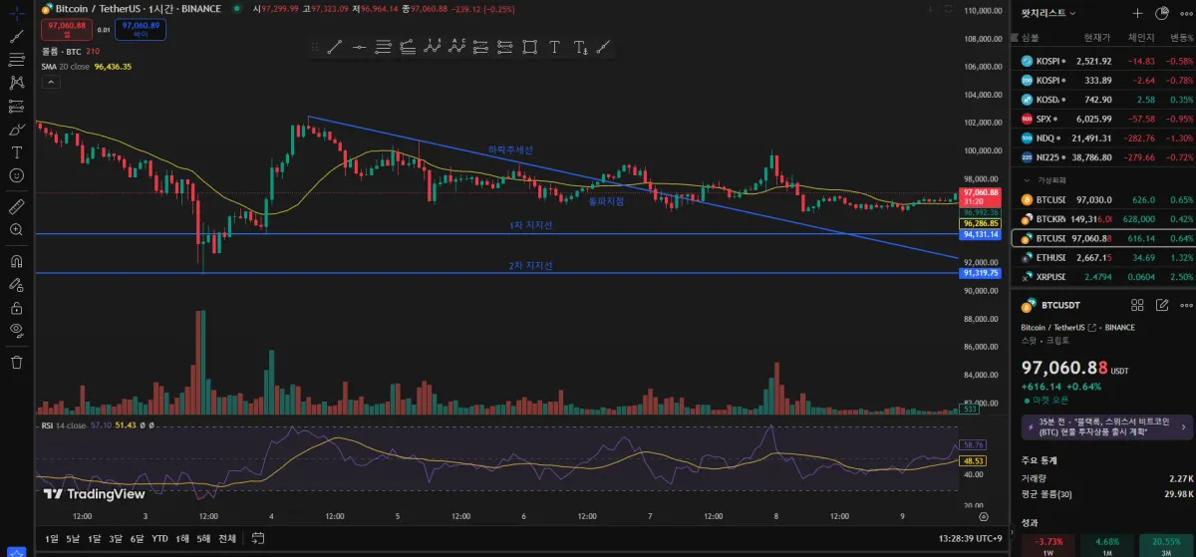This screenshot has width=1196, height=557.
Task: Select the Text tool in left sidebar
Action: (x=16, y=152)
